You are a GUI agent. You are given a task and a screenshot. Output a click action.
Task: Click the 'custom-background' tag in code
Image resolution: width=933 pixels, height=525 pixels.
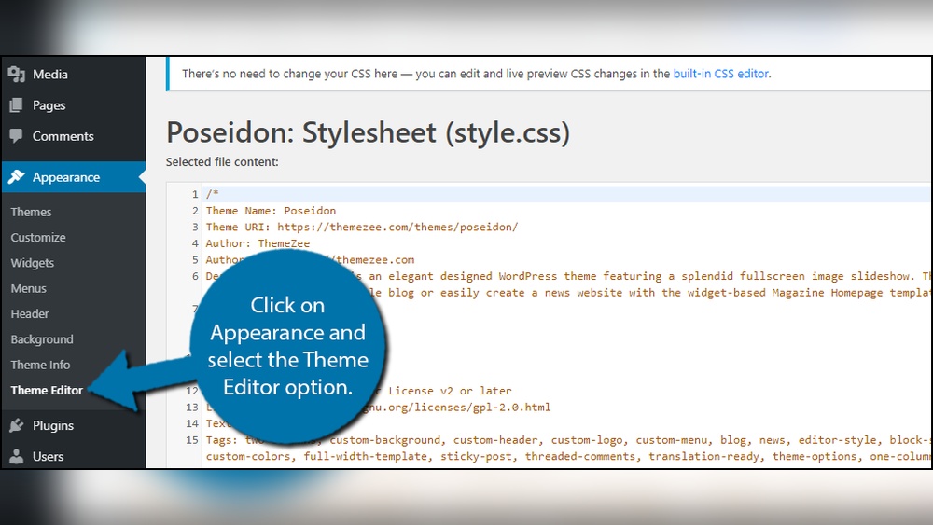click(385, 440)
